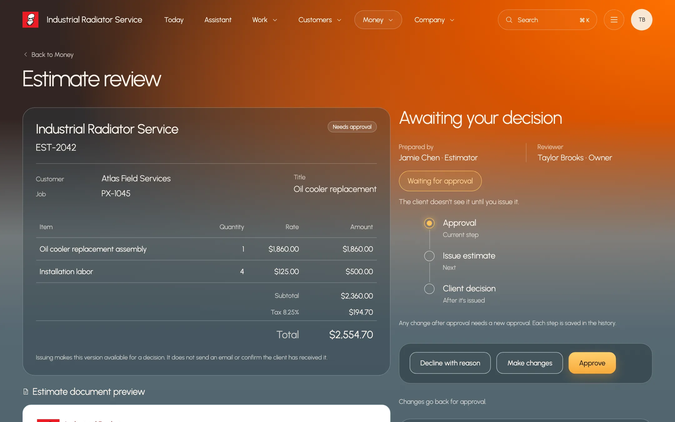Click the Industrial Radiator Service brand name in navbar
The image size is (675, 422).
coord(94,20)
